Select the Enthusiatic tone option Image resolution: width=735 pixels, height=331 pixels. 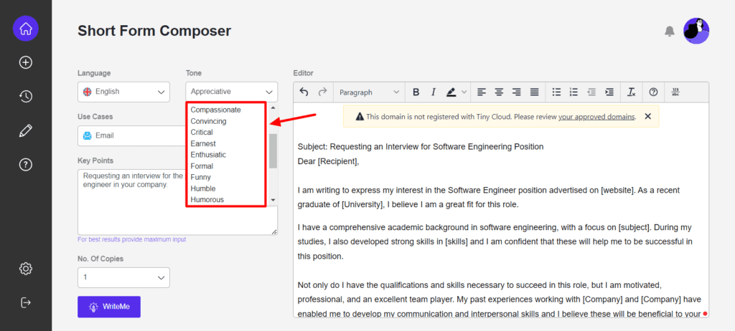(x=208, y=155)
